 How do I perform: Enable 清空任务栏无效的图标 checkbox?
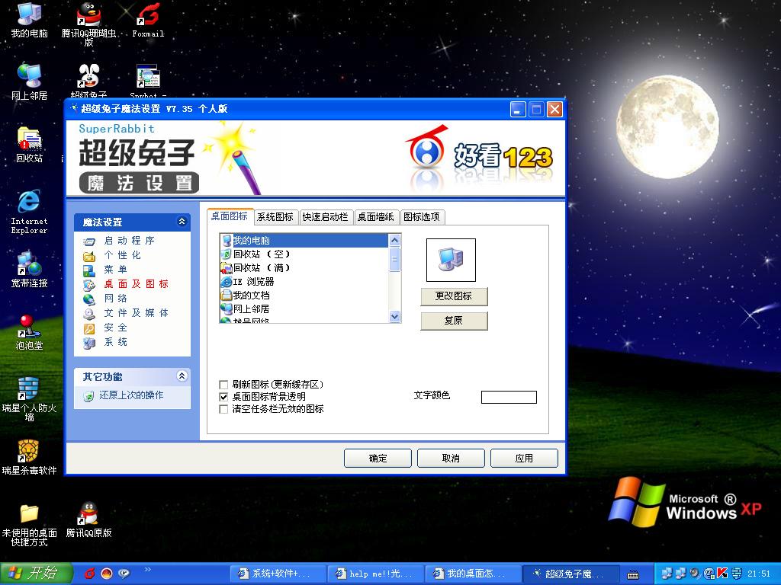[223, 409]
